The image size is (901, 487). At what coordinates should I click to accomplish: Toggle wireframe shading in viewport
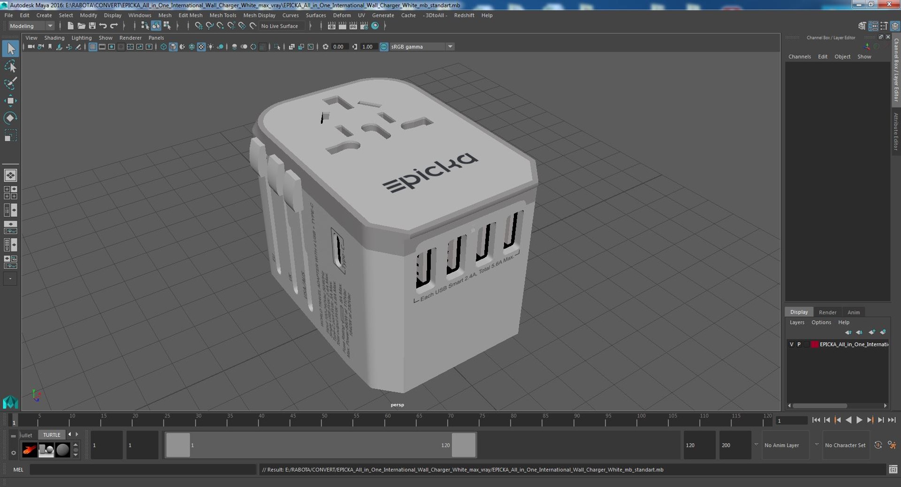163,46
